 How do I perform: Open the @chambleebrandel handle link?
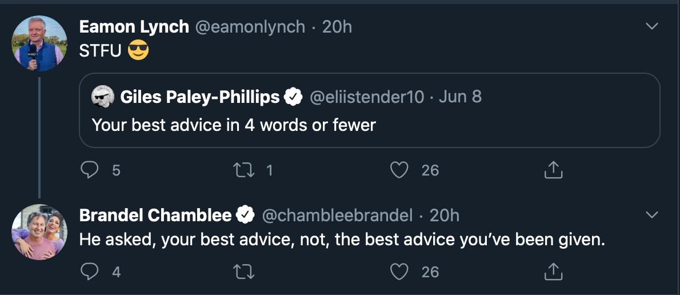[337, 215]
